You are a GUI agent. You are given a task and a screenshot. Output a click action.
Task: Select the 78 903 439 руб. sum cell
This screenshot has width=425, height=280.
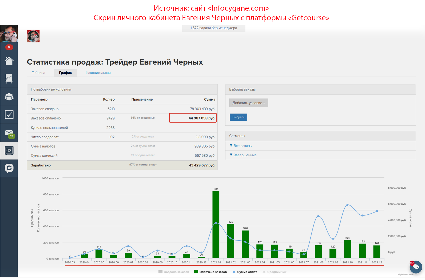pyautogui.click(x=202, y=109)
